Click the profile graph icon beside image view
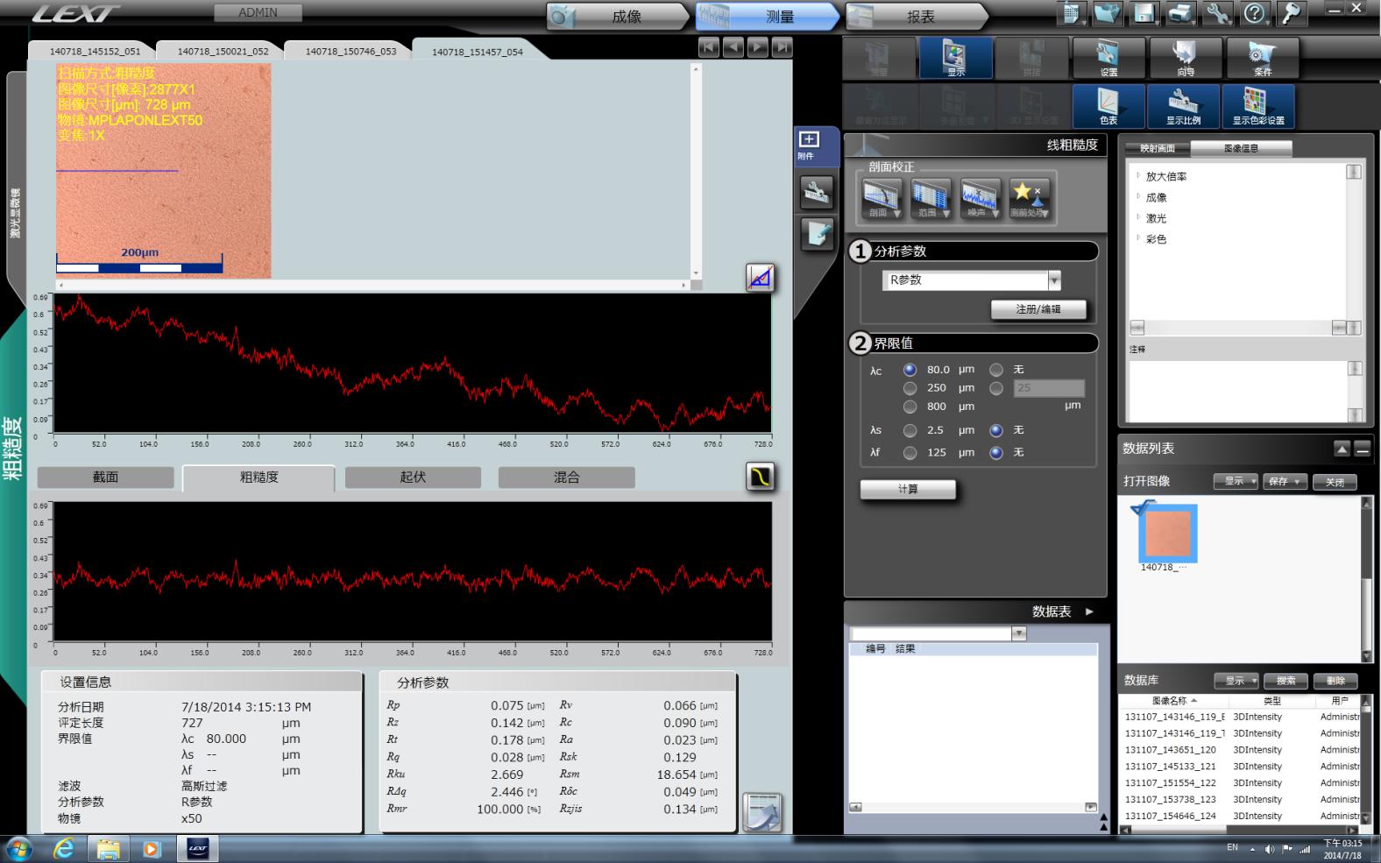1381x863 pixels. point(760,278)
